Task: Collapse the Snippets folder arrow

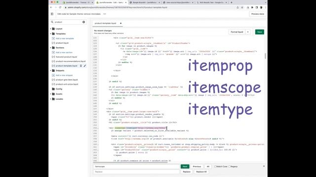Action: (x=50, y=71)
